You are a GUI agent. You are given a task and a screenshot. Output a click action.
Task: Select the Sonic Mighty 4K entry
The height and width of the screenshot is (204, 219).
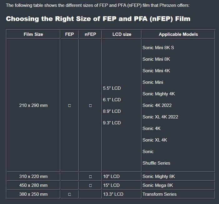pos(158,94)
